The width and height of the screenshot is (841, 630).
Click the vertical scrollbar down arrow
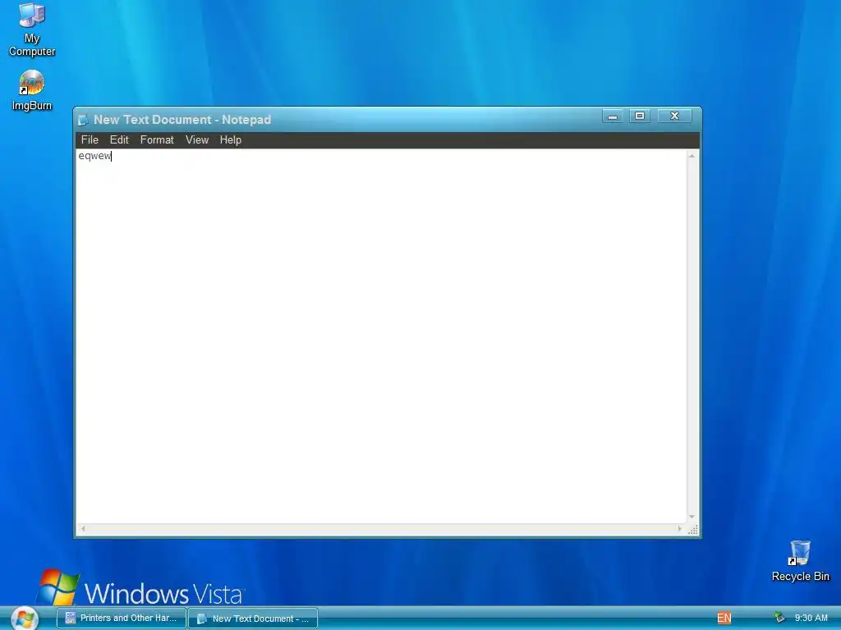[692, 517]
